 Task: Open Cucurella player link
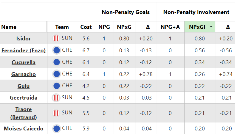[24, 62]
